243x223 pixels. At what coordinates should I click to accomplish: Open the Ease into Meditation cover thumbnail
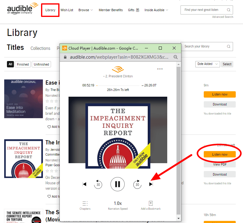point(24,99)
